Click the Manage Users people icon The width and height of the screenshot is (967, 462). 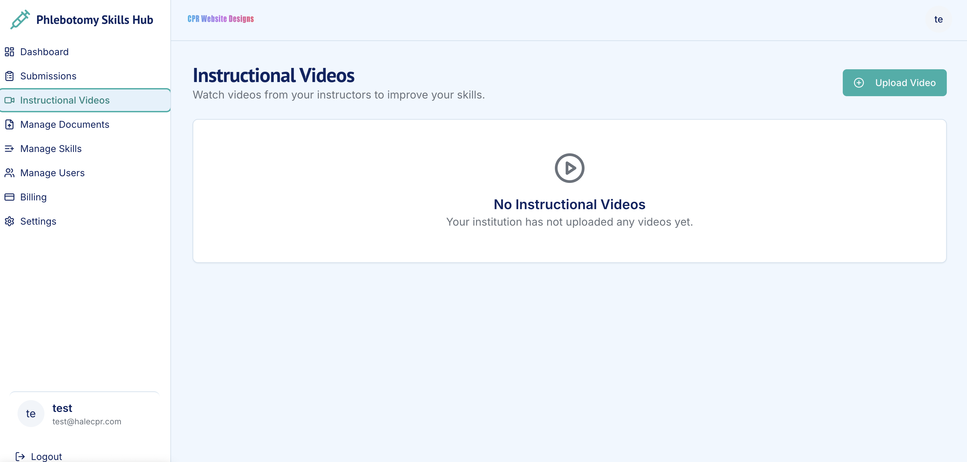[x=9, y=173]
